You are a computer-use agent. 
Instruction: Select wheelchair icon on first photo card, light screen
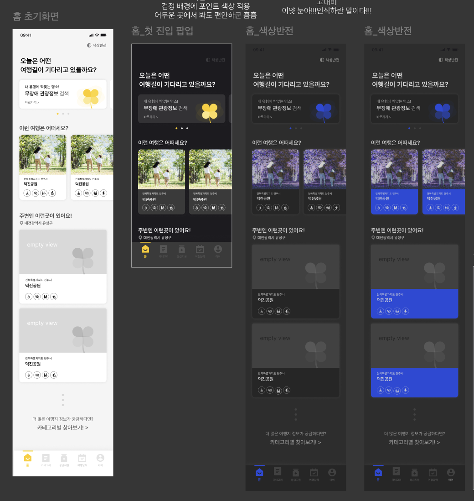(27, 193)
